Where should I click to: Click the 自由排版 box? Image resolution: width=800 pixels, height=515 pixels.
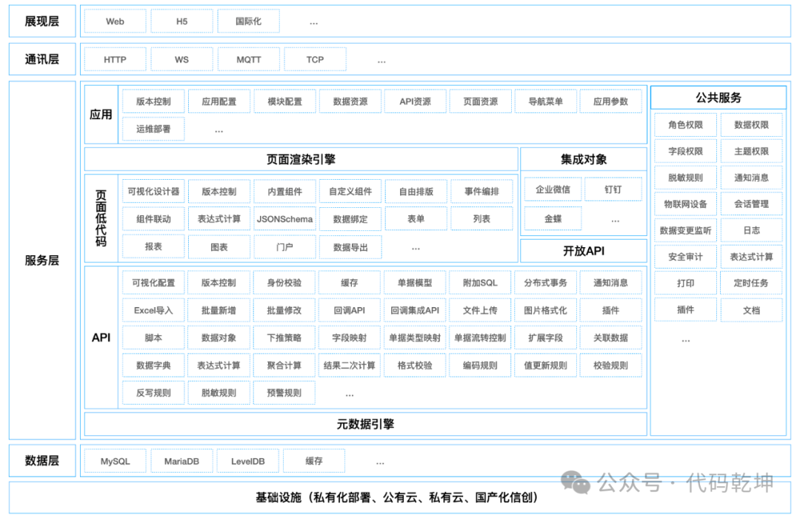click(x=416, y=191)
